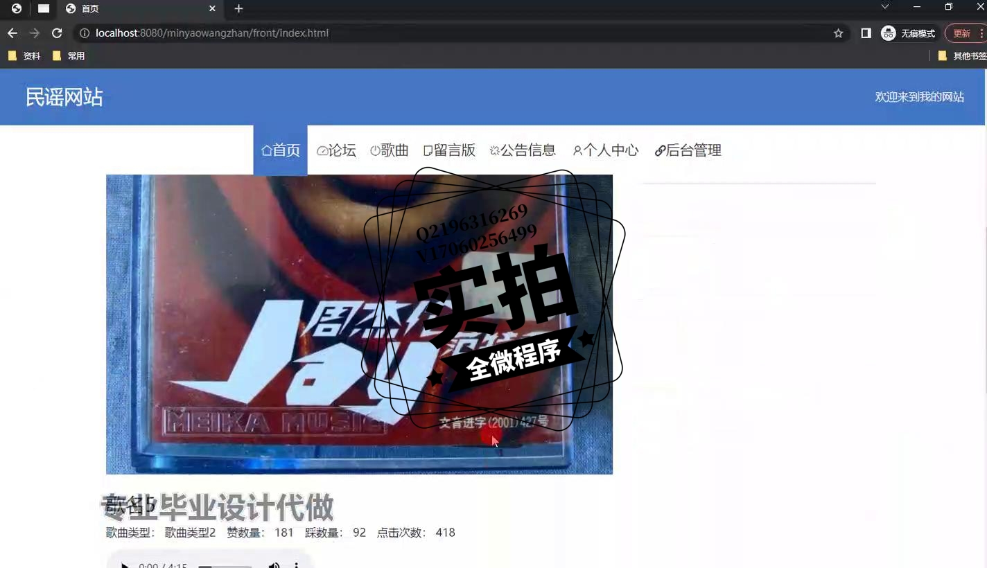Bookmark this page with the star icon
Image resolution: width=987 pixels, height=568 pixels.
[838, 33]
